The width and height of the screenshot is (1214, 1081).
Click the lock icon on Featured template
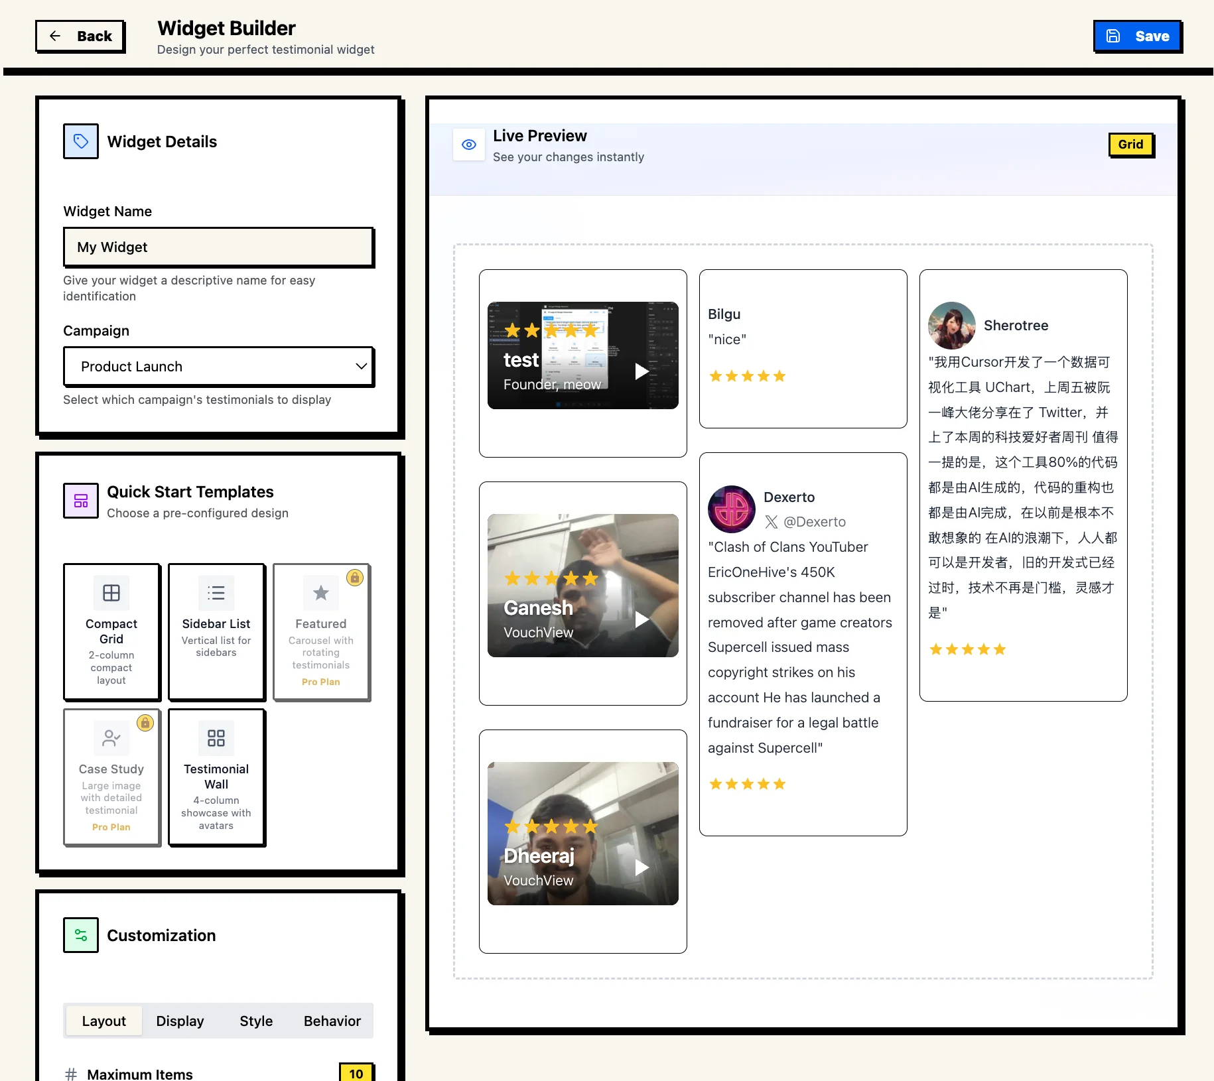pyautogui.click(x=355, y=578)
